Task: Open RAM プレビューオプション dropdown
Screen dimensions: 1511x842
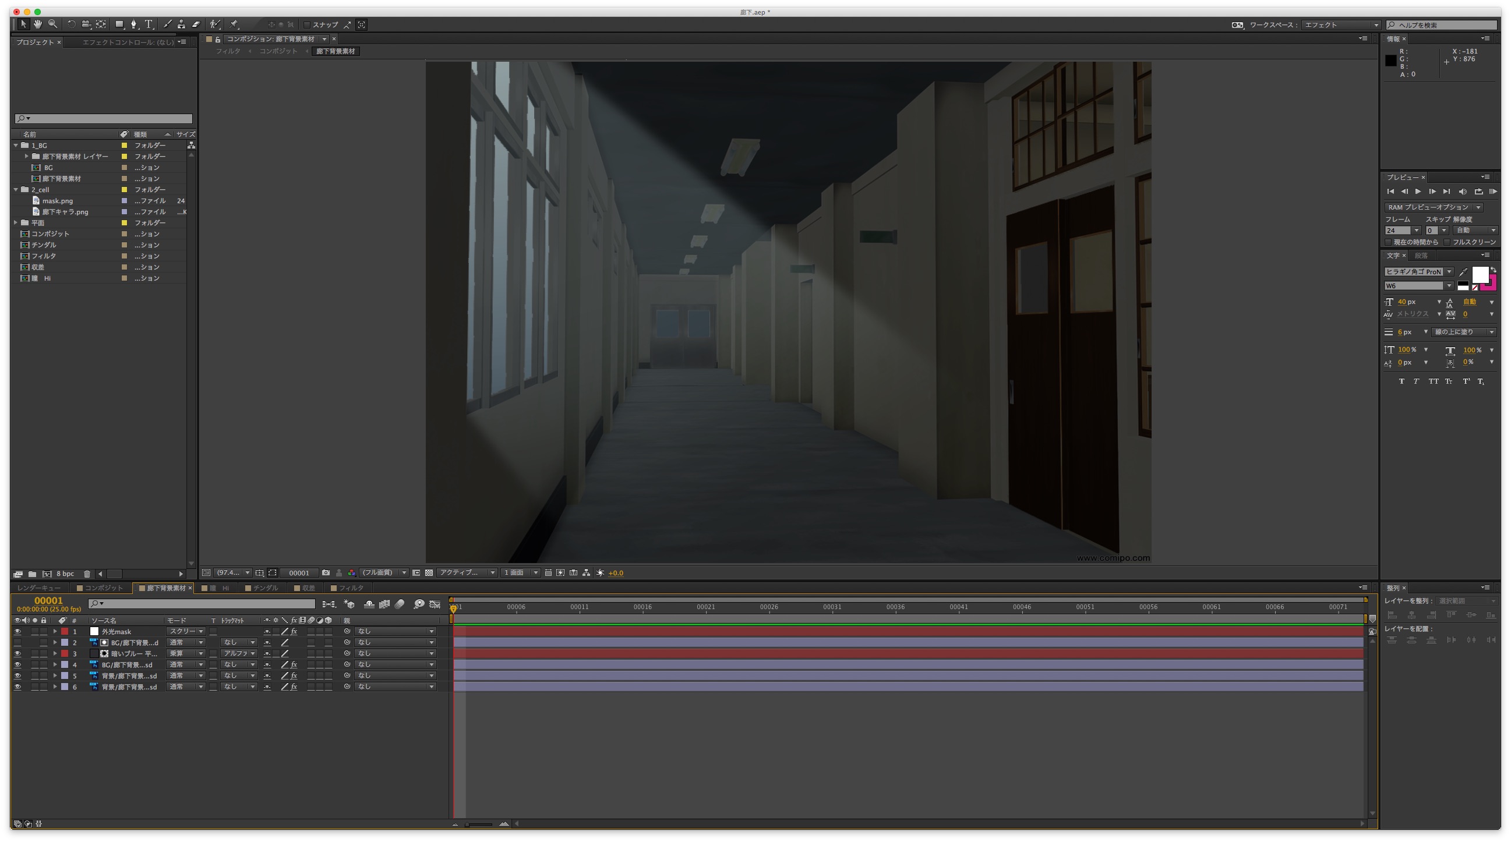Action: point(1434,207)
